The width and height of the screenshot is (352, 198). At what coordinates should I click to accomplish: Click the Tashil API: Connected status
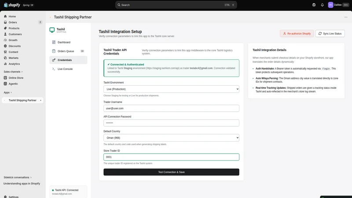(x=67, y=190)
